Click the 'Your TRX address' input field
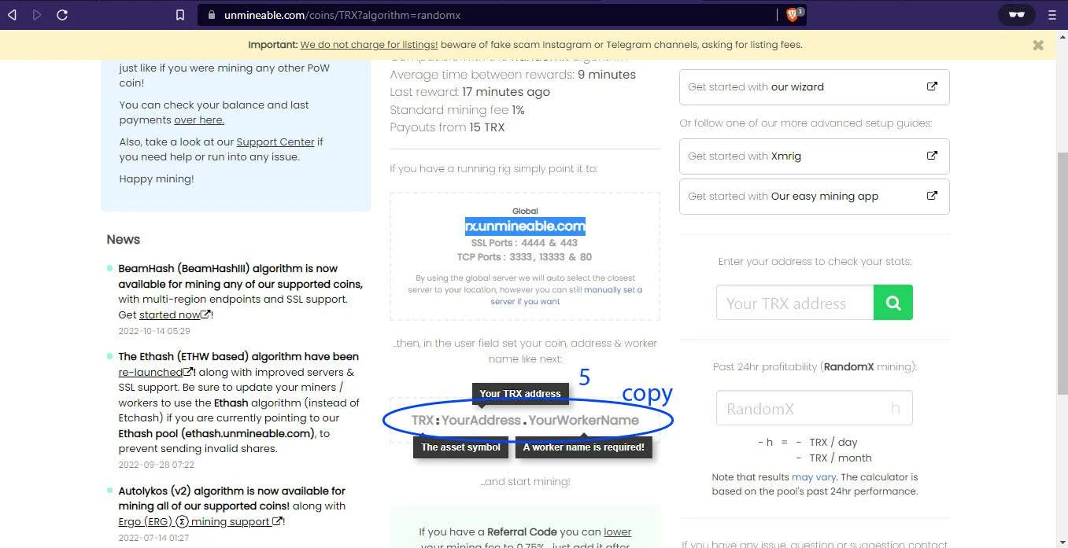Viewport: 1068px width, 548px height. click(x=795, y=303)
